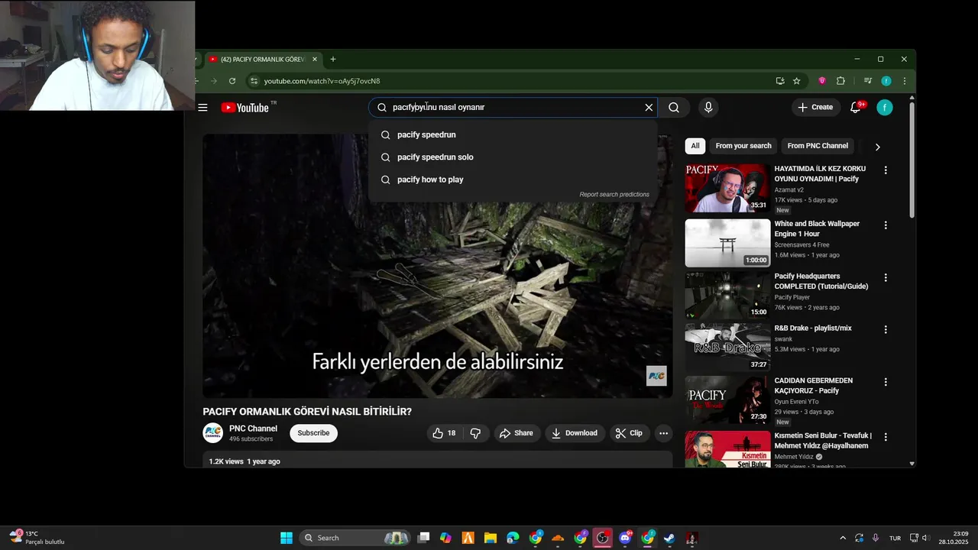Open File Explorer from the taskbar
The width and height of the screenshot is (978, 550).
(490, 538)
